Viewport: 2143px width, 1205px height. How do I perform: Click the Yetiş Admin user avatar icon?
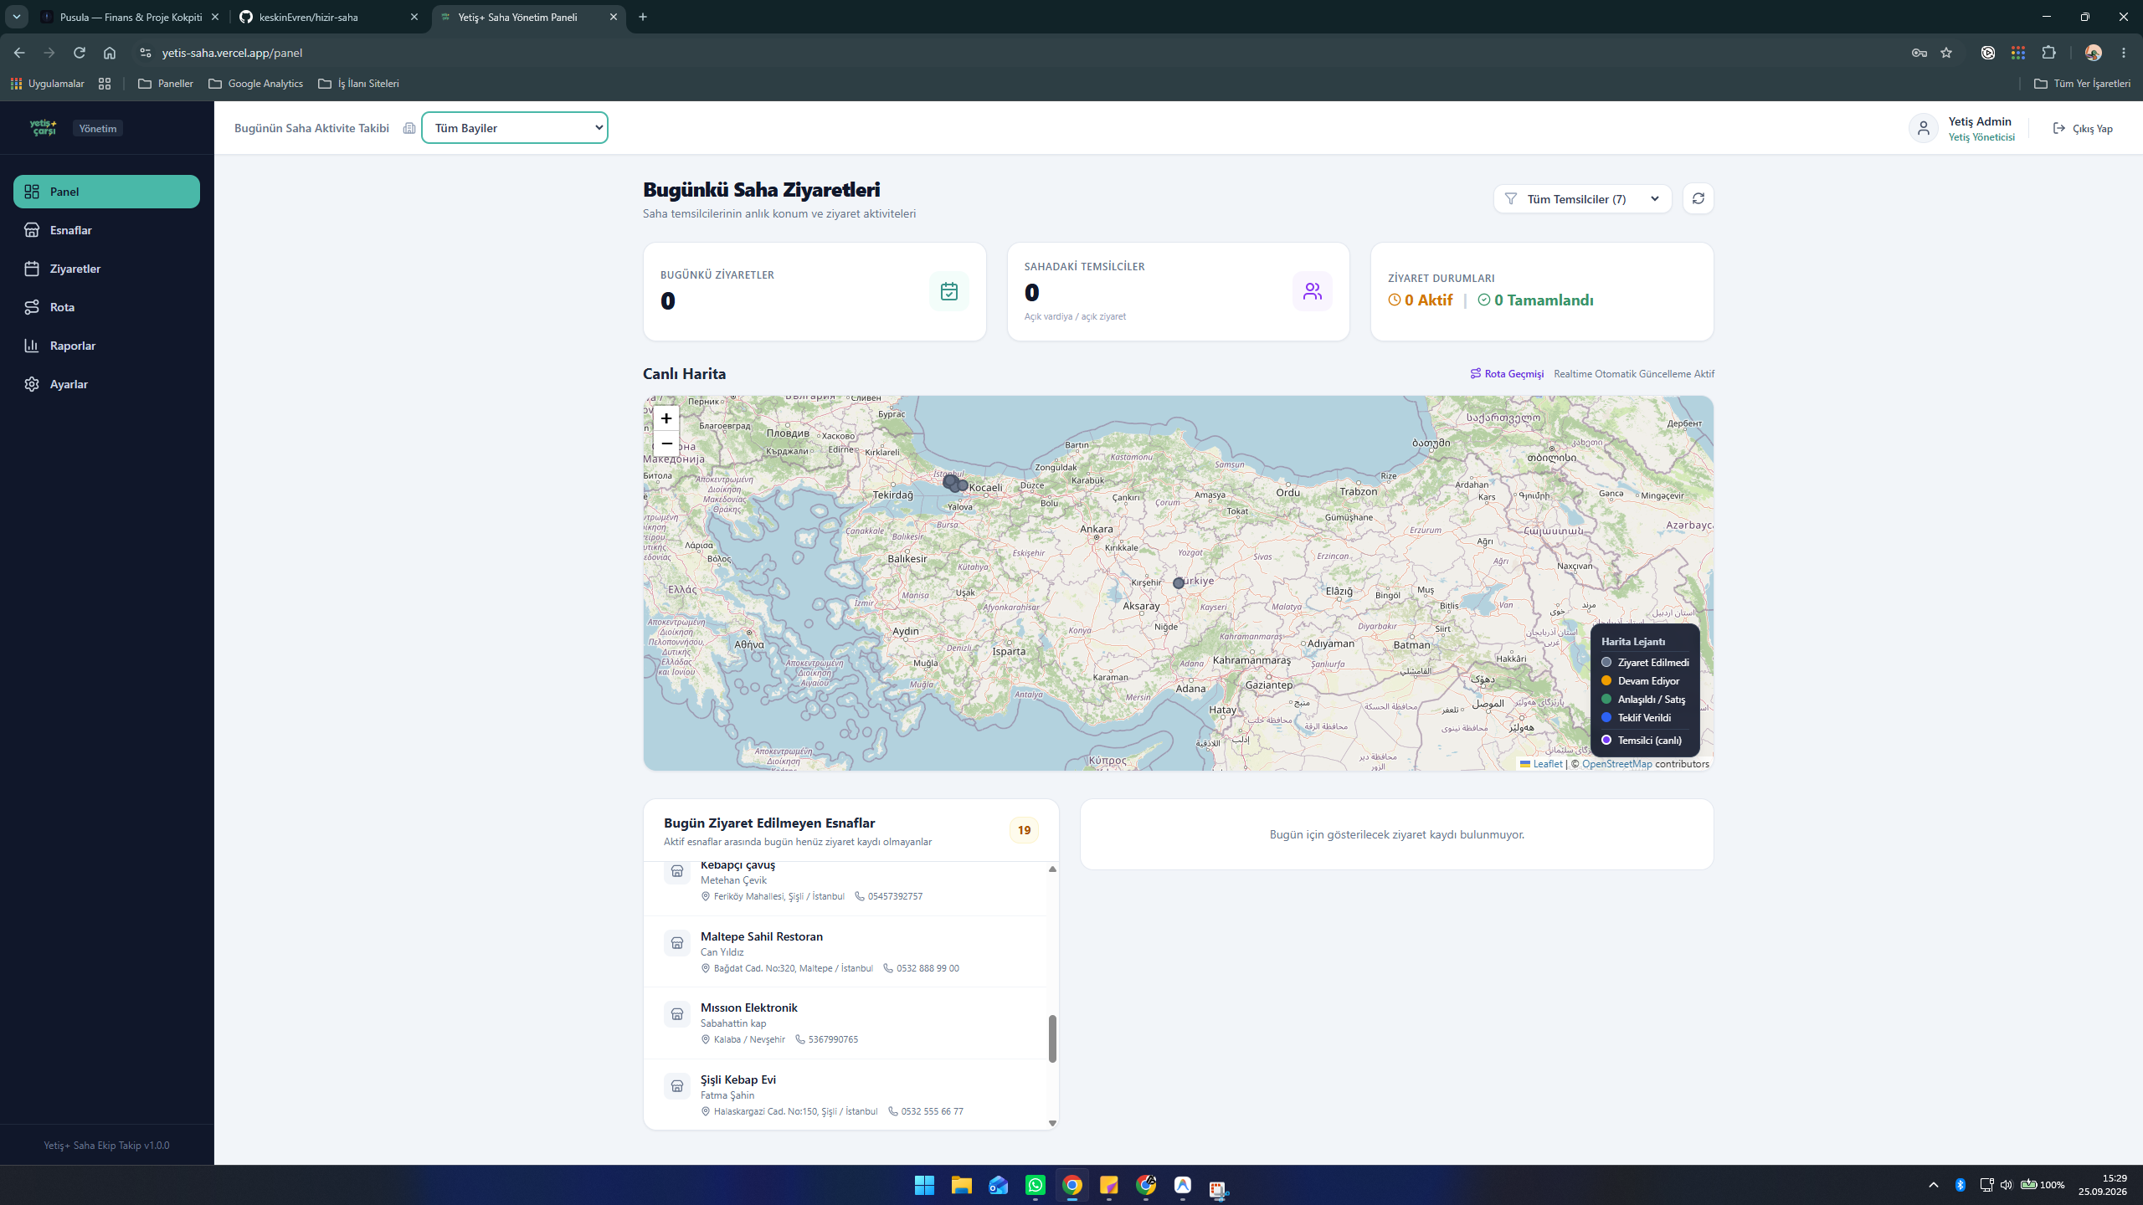pyautogui.click(x=1923, y=128)
